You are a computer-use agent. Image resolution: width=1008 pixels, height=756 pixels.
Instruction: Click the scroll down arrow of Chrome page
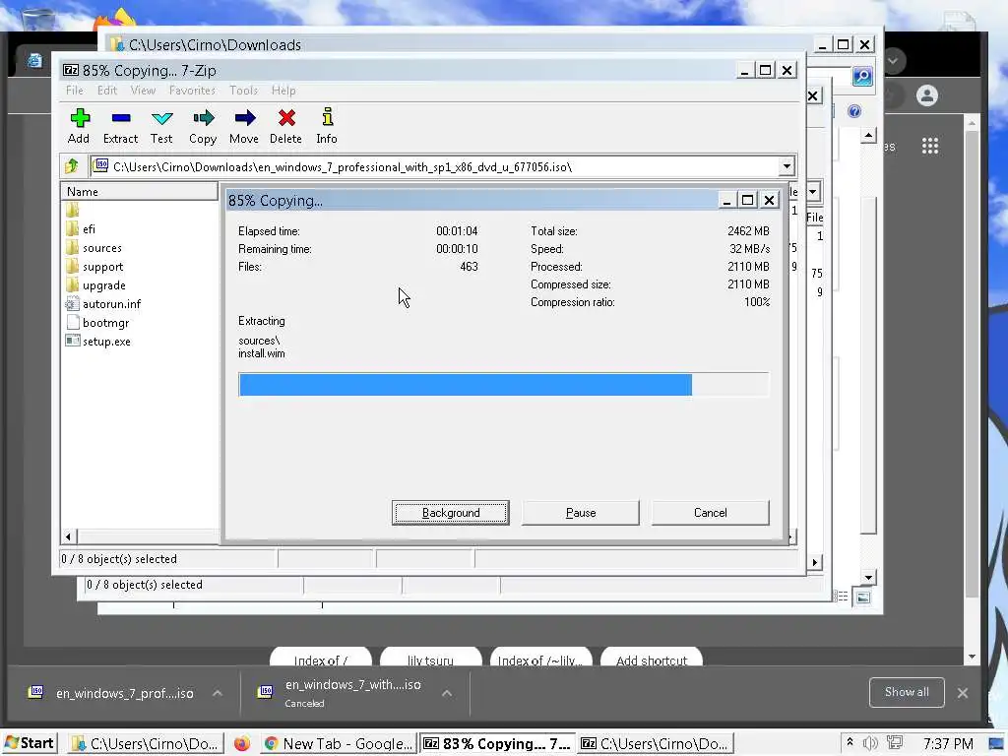coord(972,657)
